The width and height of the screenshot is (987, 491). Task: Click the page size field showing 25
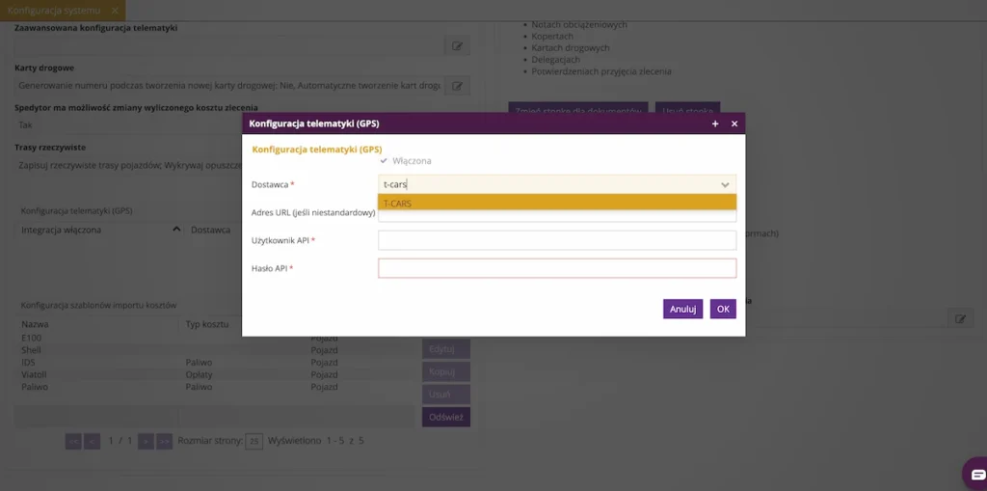253,441
